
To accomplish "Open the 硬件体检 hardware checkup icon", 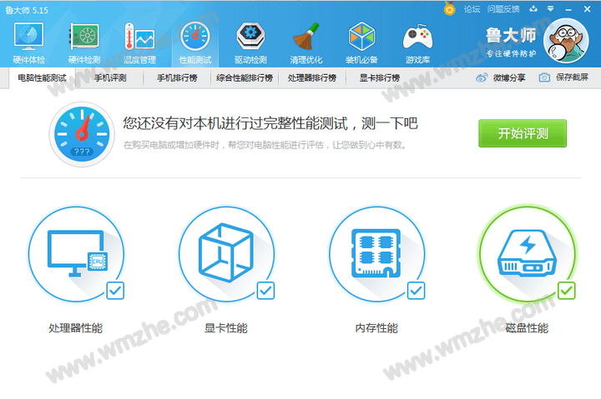I will 29,41.
